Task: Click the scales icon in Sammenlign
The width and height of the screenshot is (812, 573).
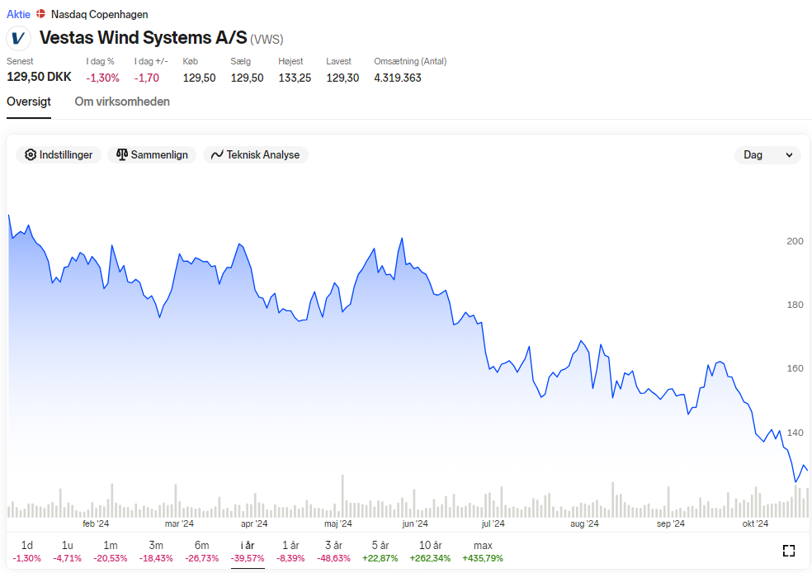Action: click(x=121, y=155)
